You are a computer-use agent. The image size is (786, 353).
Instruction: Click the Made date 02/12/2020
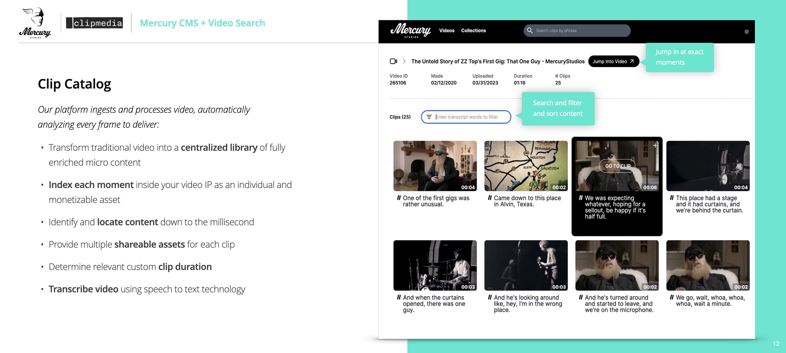click(x=443, y=83)
